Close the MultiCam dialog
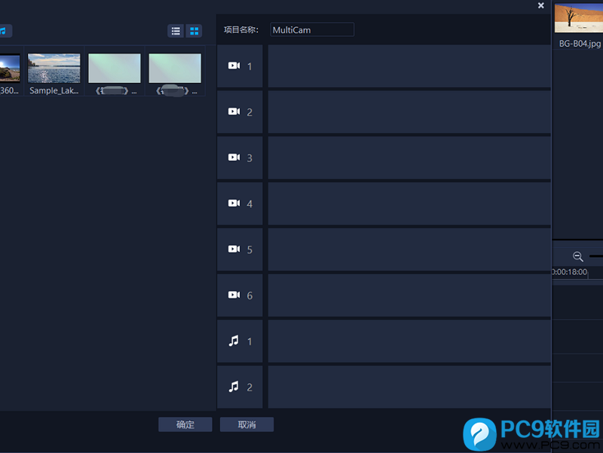The width and height of the screenshot is (603, 453). click(x=540, y=5)
